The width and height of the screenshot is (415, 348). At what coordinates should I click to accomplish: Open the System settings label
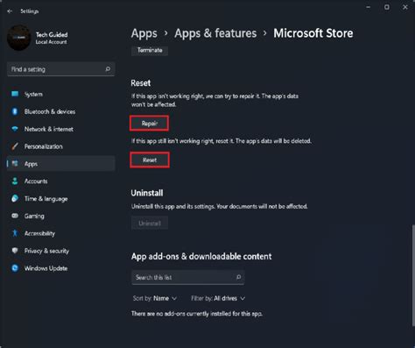[x=33, y=94]
